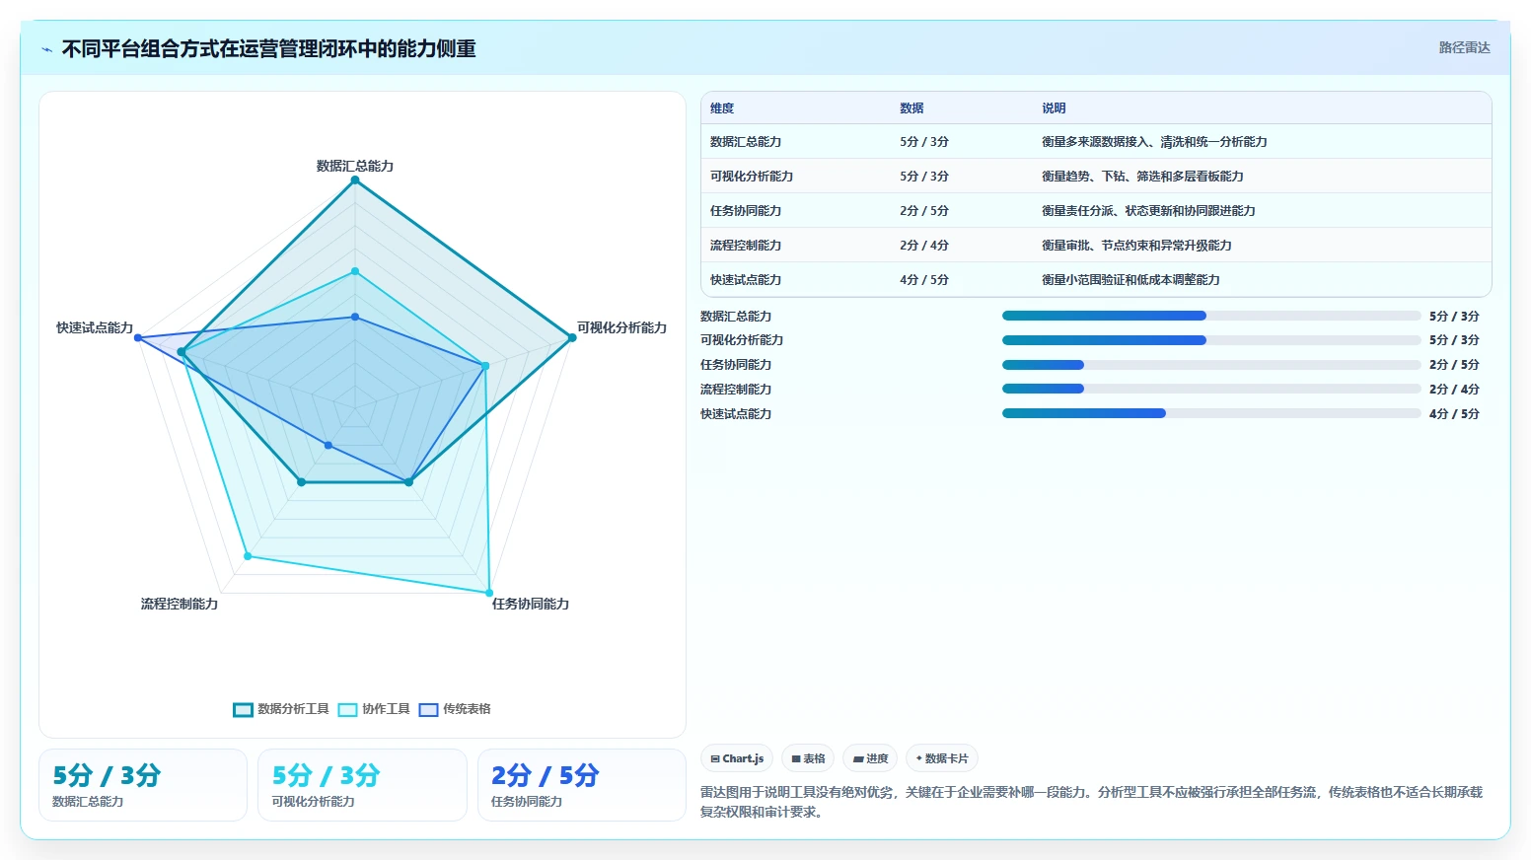Click the 路径雷达 label in the header
1531x860 pixels.
[x=1464, y=47]
